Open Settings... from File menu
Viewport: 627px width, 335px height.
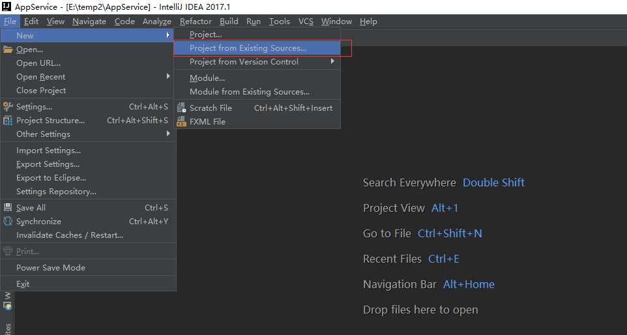(87, 107)
